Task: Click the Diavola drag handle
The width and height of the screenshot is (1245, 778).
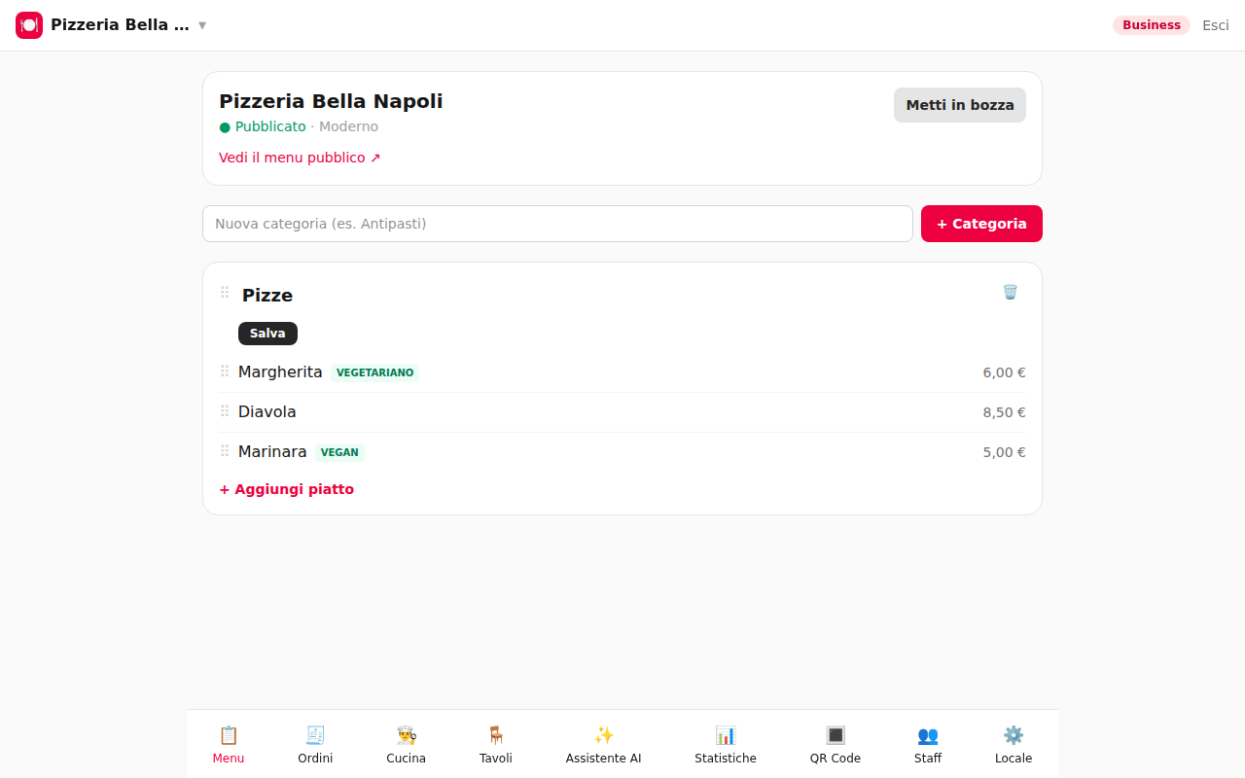Action: click(x=225, y=411)
